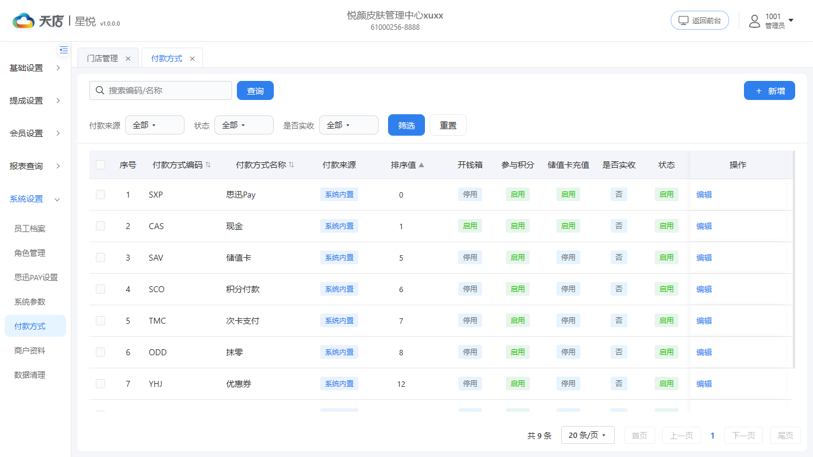The width and height of the screenshot is (813, 457).
Task: Collapse the 系统设置 menu
Action: tap(35, 199)
